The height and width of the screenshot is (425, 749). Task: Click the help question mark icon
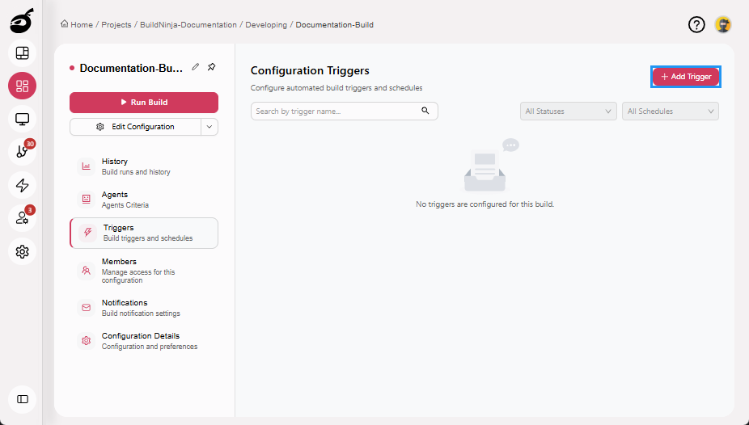[696, 25]
